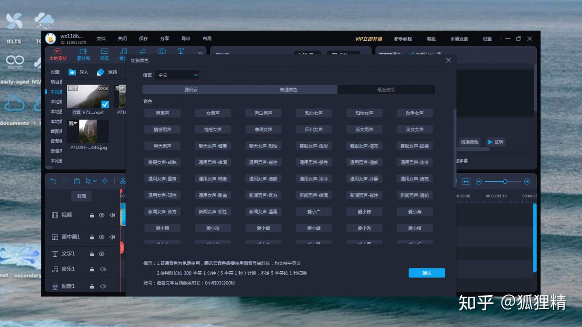Switch to the 普通音色 tab
The image size is (582, 327).
[x=289, y=90]
